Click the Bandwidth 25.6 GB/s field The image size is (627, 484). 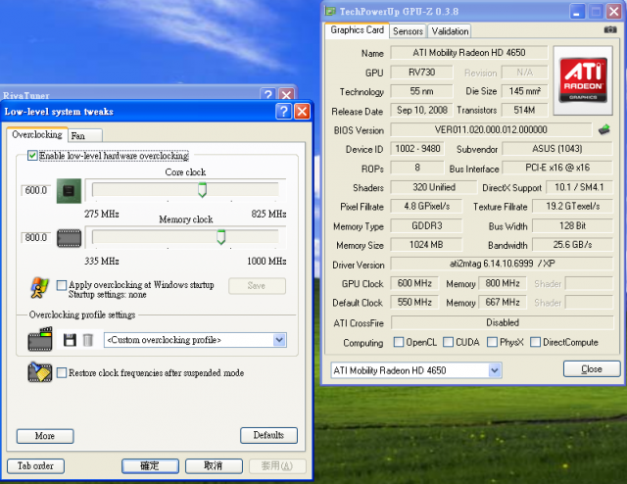[572, 245]
